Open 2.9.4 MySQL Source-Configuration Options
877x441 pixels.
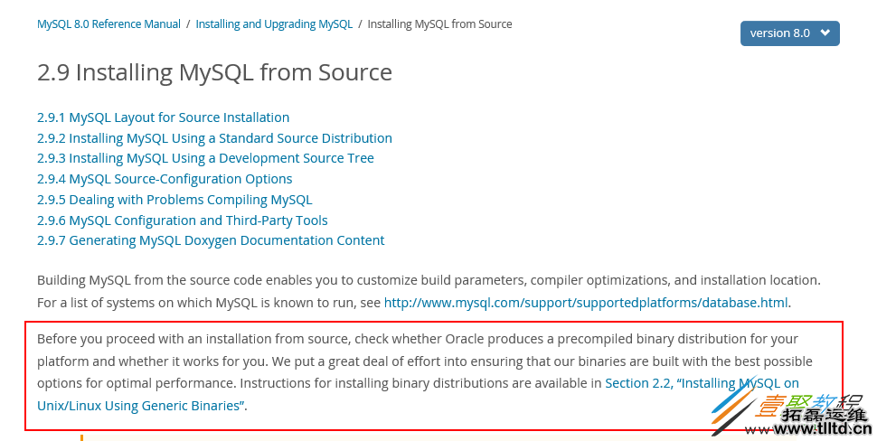coord(165,179)
